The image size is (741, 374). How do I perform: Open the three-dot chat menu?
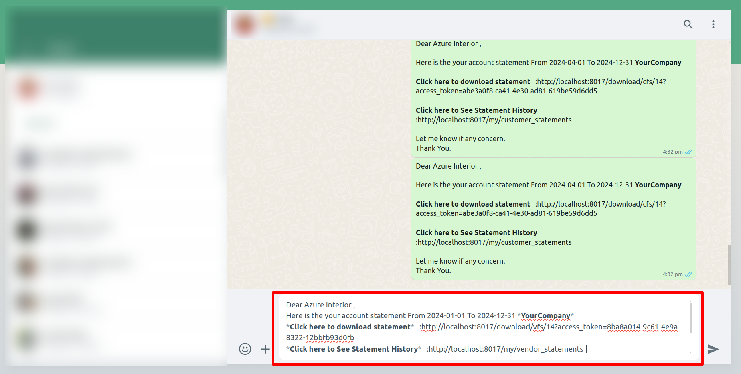[x=713, y=24]
